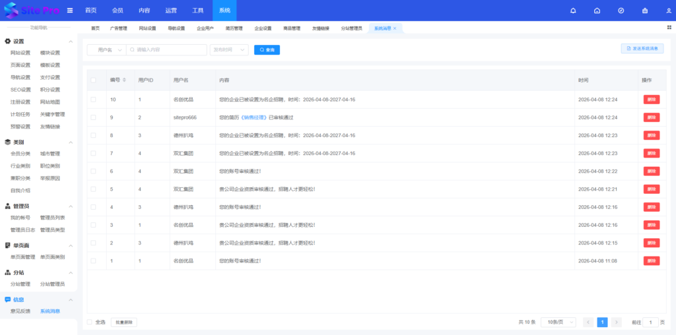Click the Site Pro logo

click(32, 11)
